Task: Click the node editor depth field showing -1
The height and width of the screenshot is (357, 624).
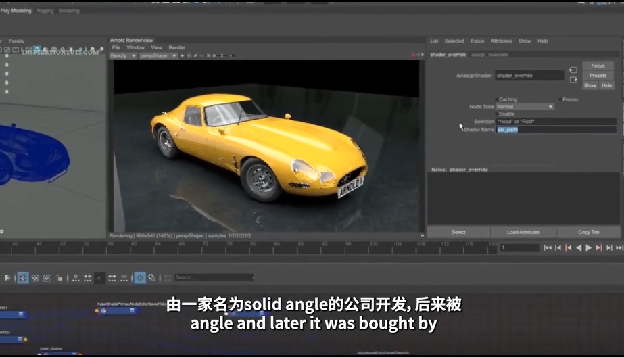Action: [99, 278]
